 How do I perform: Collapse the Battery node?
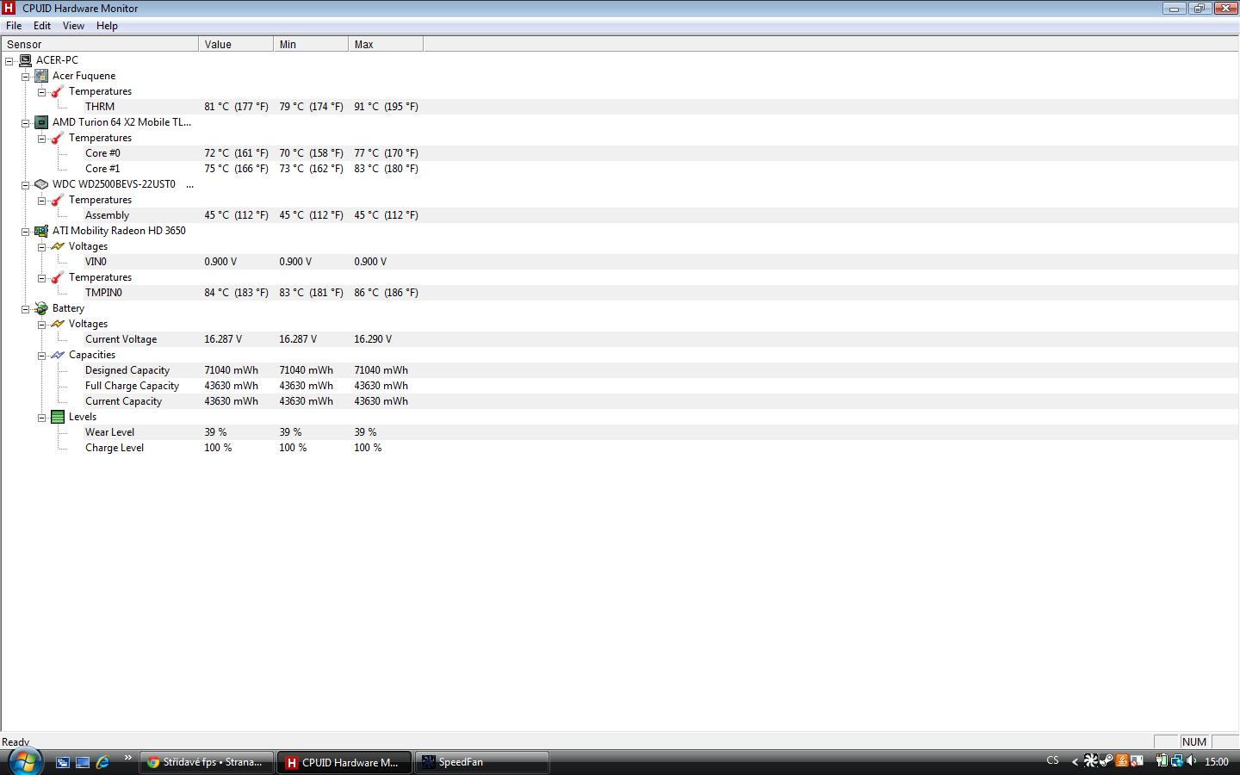[x=26, y=309]
